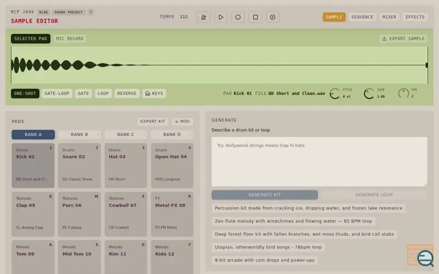The image size is (439, 274).
Task: Open the Sequence tab
Action: click(362, 17)
